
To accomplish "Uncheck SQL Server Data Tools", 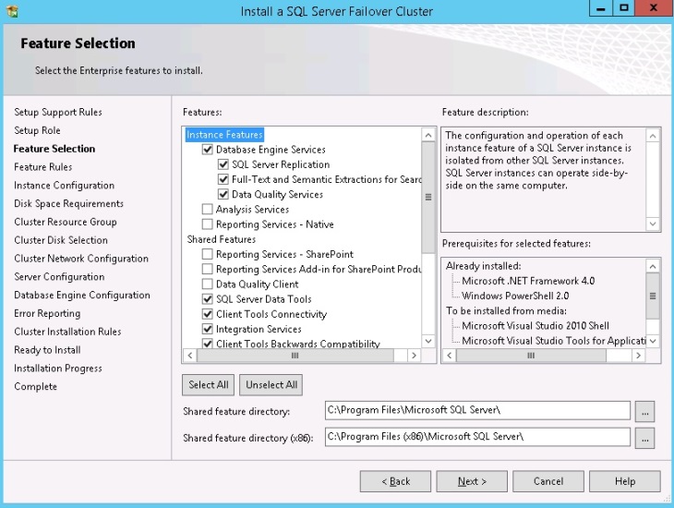I will point(207,299).
